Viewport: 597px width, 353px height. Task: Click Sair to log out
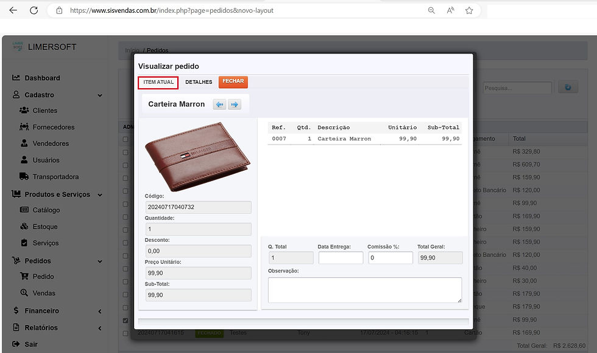pos(31,344)
